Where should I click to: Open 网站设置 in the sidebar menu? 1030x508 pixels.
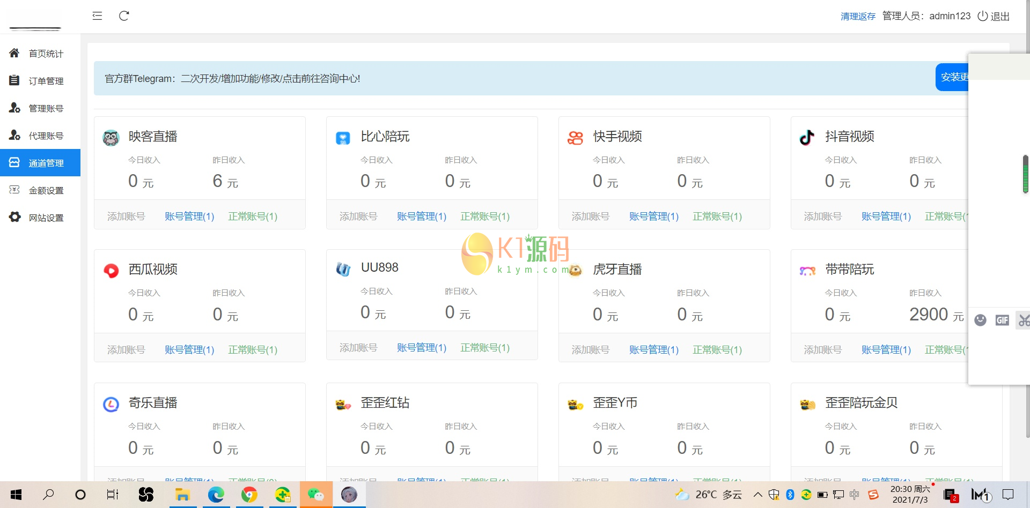click(46, 217)
